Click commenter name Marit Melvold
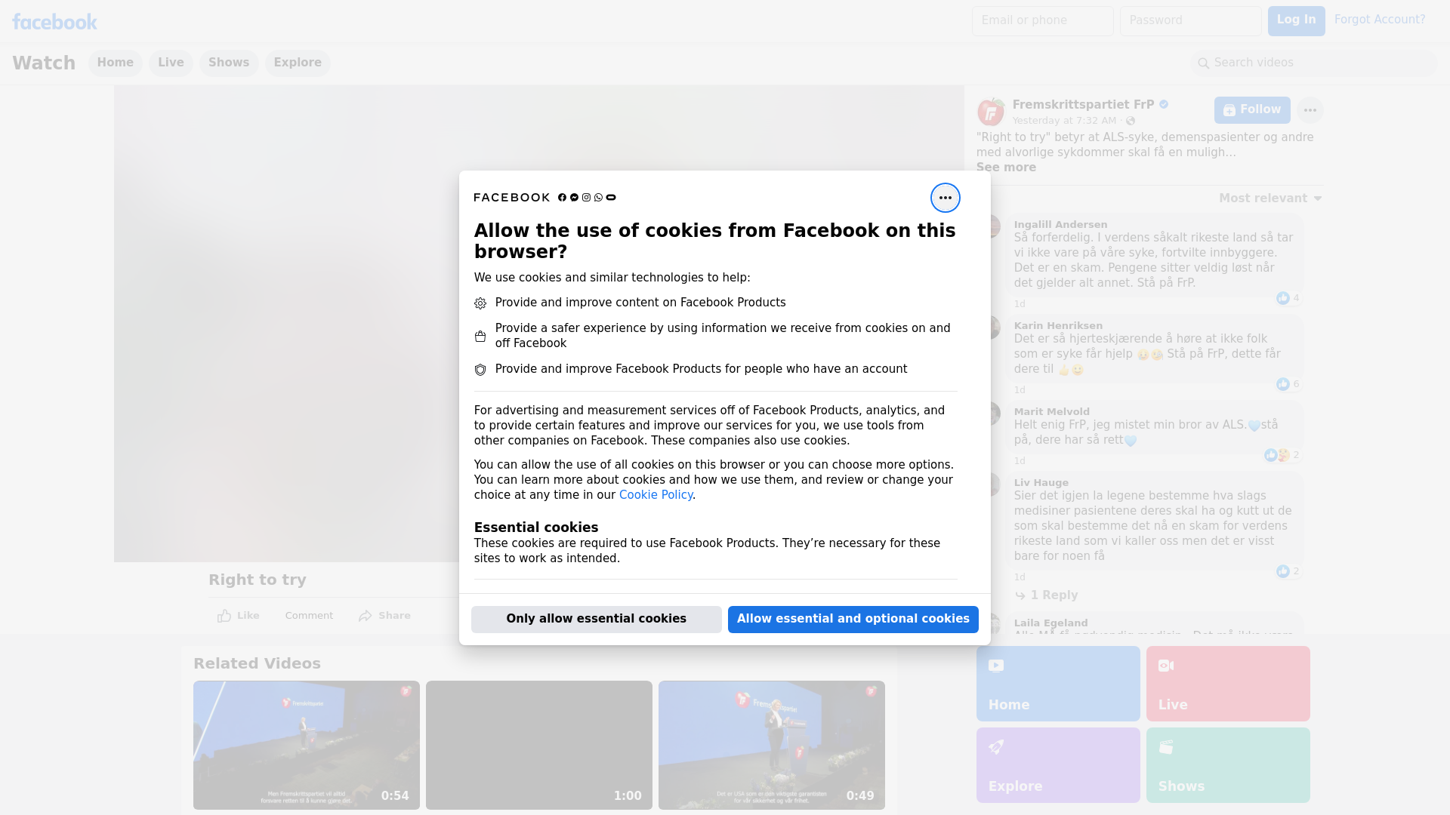This screenshot has width=1450, height=815. [1051, 412]
